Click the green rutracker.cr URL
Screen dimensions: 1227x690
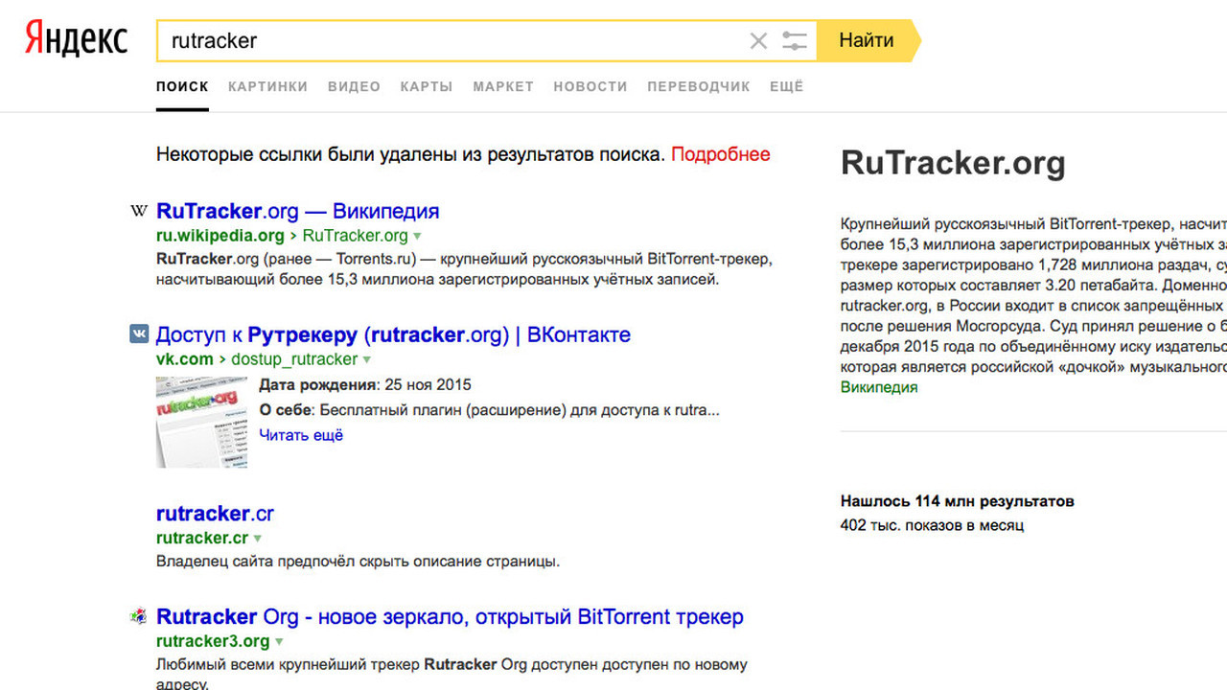tap(202, 538)
